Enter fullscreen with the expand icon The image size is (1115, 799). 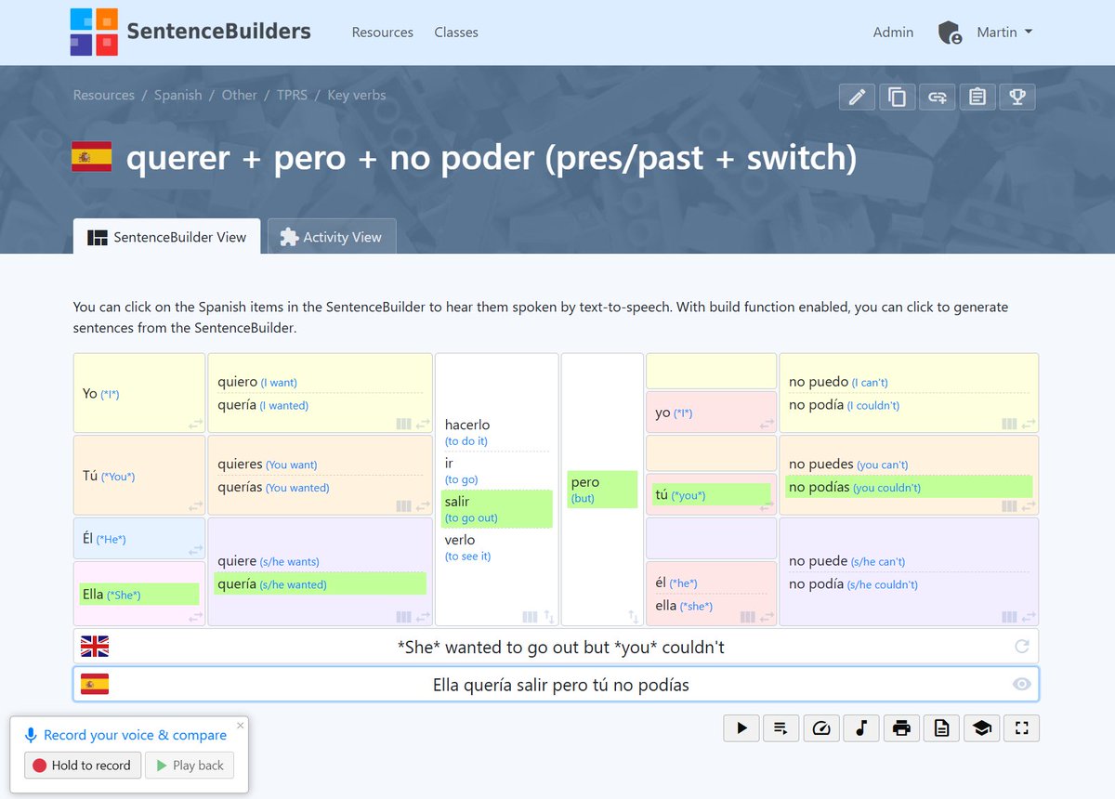(1022, 728)
